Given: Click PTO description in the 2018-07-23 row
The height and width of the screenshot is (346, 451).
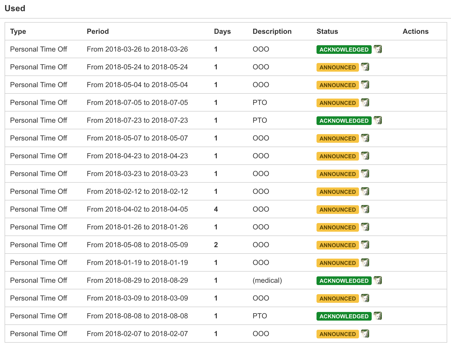Looking at the screenshot, I should point(260,120).
